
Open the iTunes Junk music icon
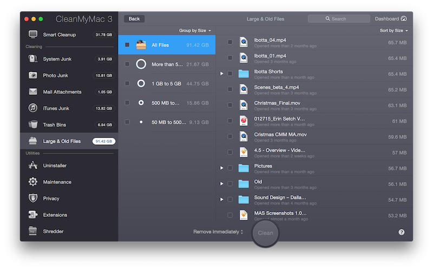coord(33,108)
